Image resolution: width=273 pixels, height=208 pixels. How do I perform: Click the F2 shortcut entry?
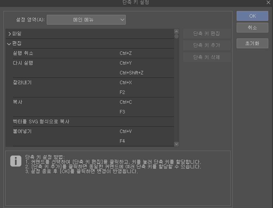pos(122,92)
